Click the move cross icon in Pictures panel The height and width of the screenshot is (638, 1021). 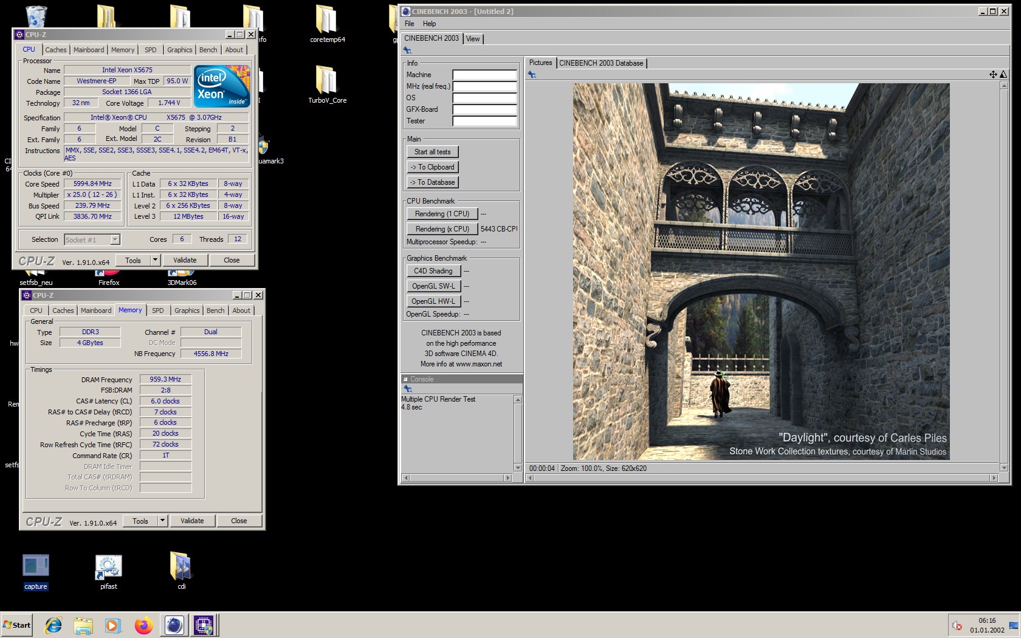993,74
